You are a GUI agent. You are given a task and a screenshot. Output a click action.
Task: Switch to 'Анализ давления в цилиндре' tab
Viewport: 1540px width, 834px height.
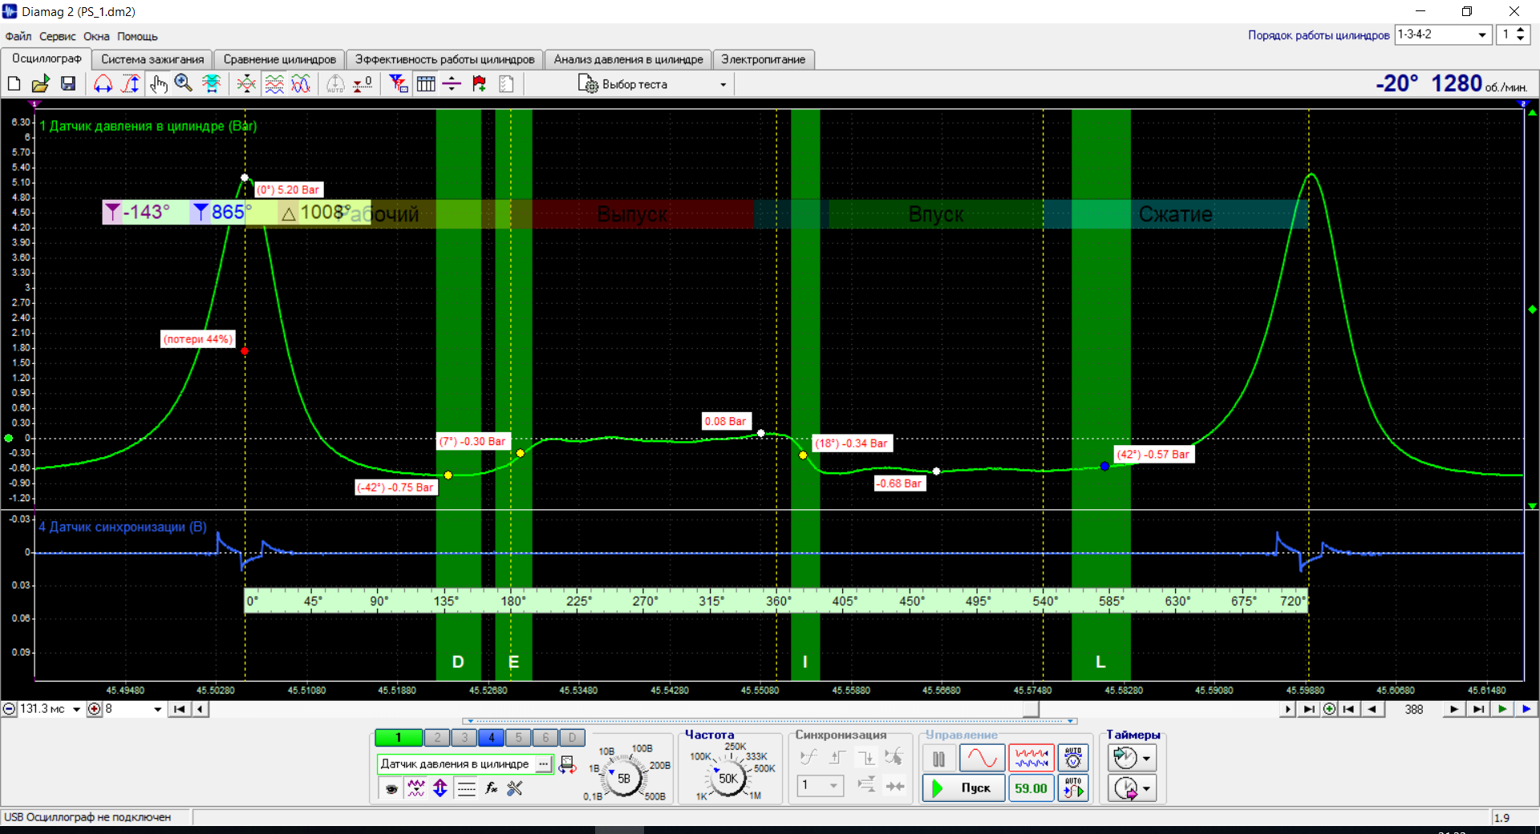click(x=628, y=59)
